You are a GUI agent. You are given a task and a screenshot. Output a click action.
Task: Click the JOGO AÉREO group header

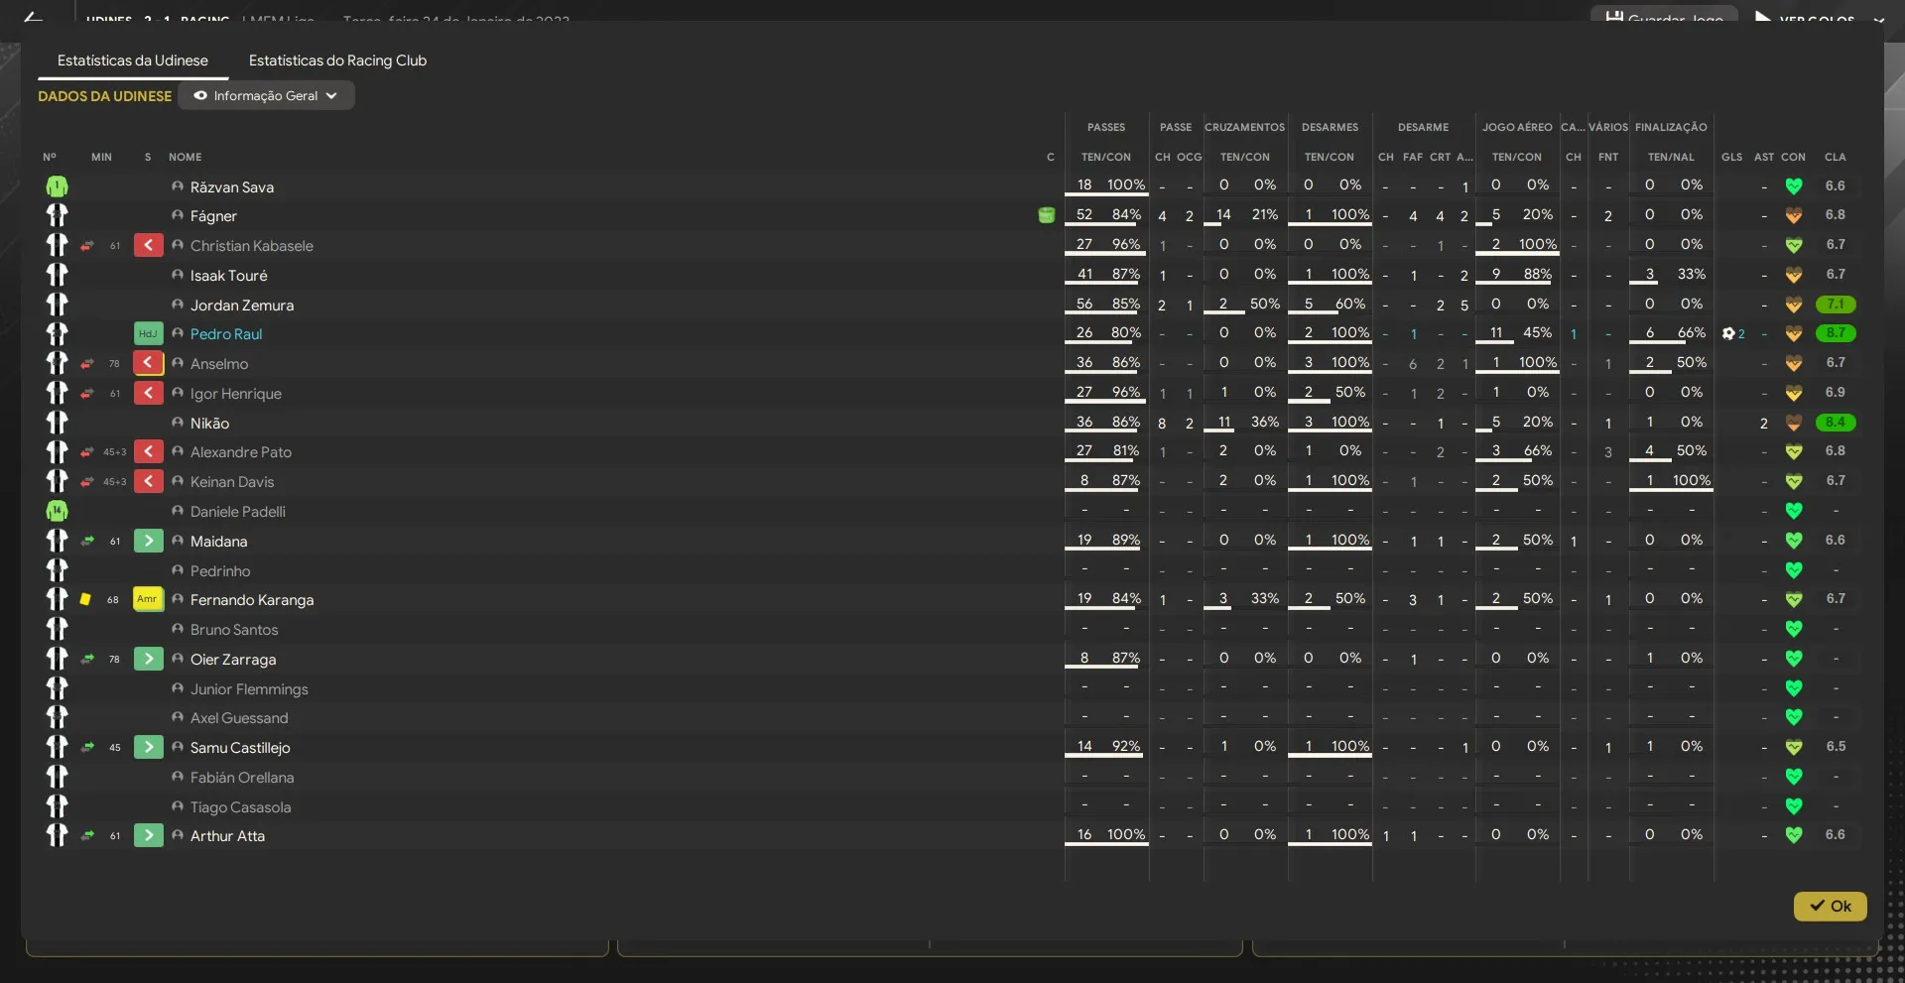tap(1517, 127)
